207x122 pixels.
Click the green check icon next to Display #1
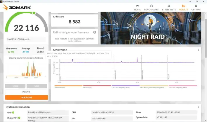(x=19, y=118)
